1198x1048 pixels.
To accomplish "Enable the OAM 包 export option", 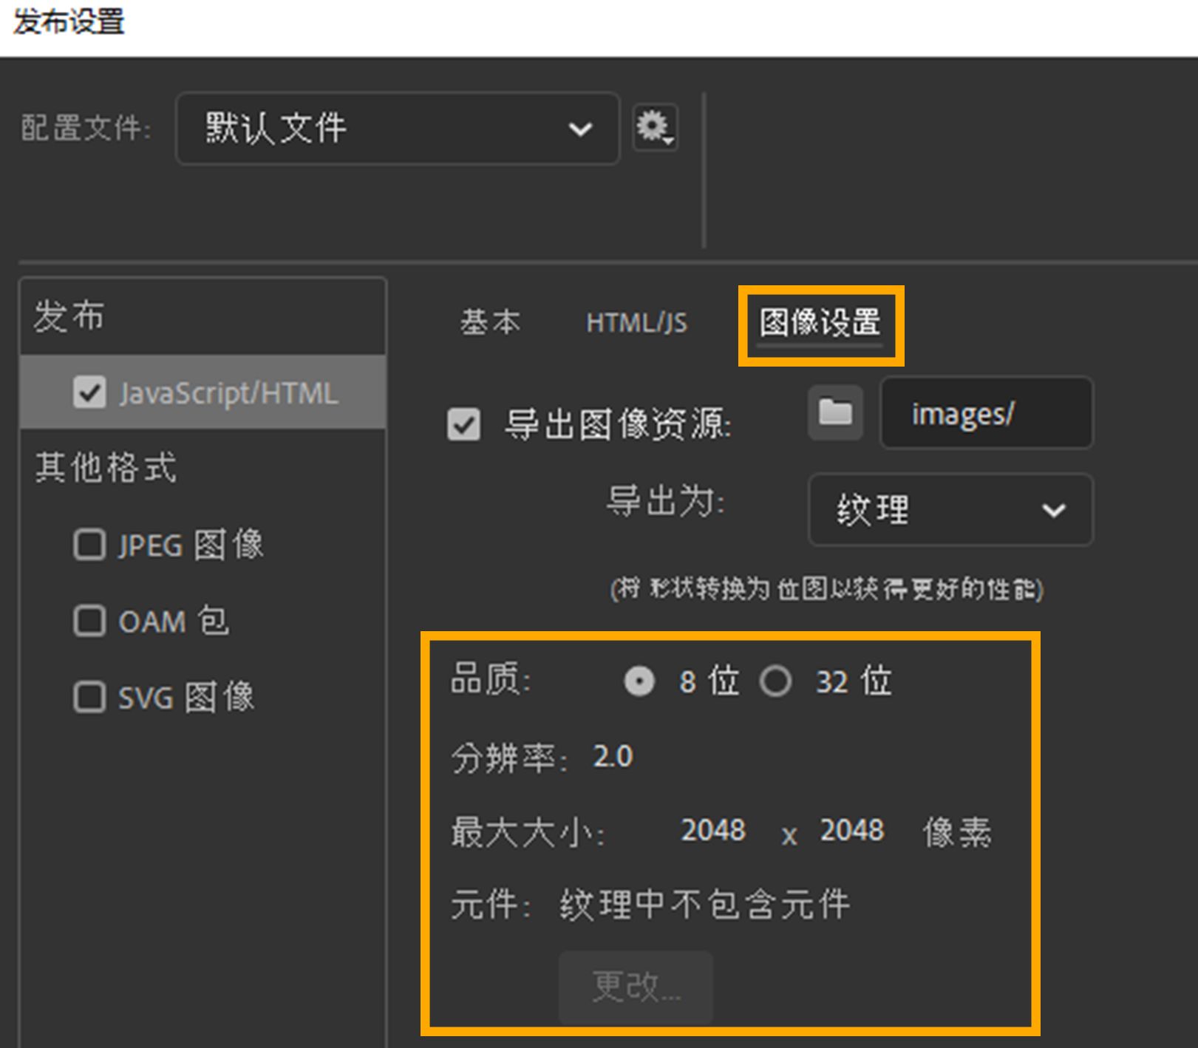I will [x=89, y=622].
